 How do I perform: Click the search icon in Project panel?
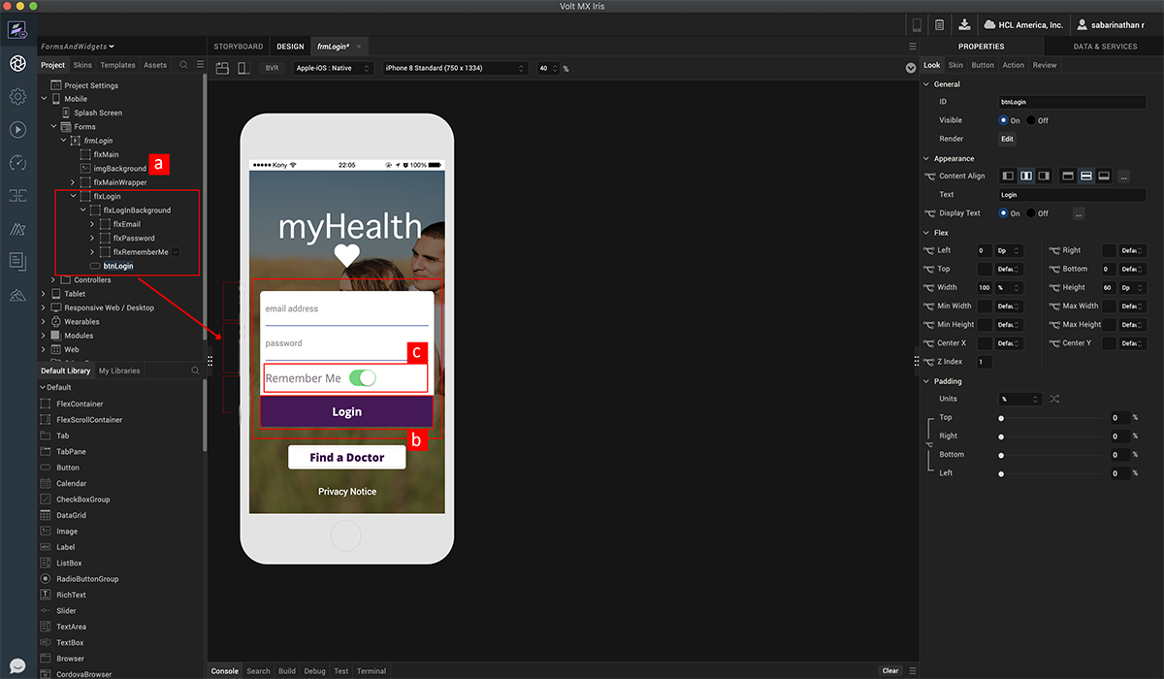coord(183,65)
